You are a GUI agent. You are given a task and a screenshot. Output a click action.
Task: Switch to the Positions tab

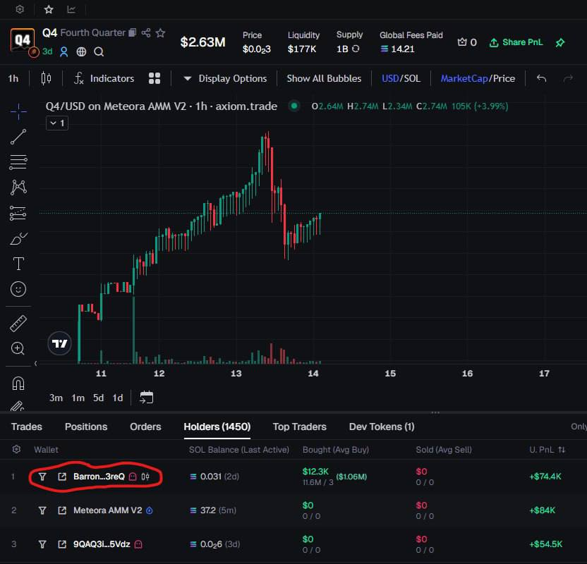coord(86,427)
